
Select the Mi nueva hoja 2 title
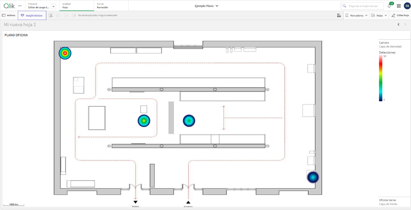[20, 24]
